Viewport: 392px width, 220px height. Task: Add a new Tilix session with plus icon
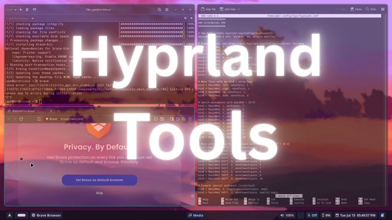tap(21, 10)
